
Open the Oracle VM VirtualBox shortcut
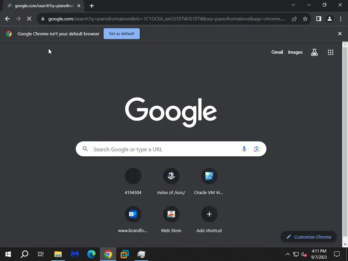click(x=209, y=182)
